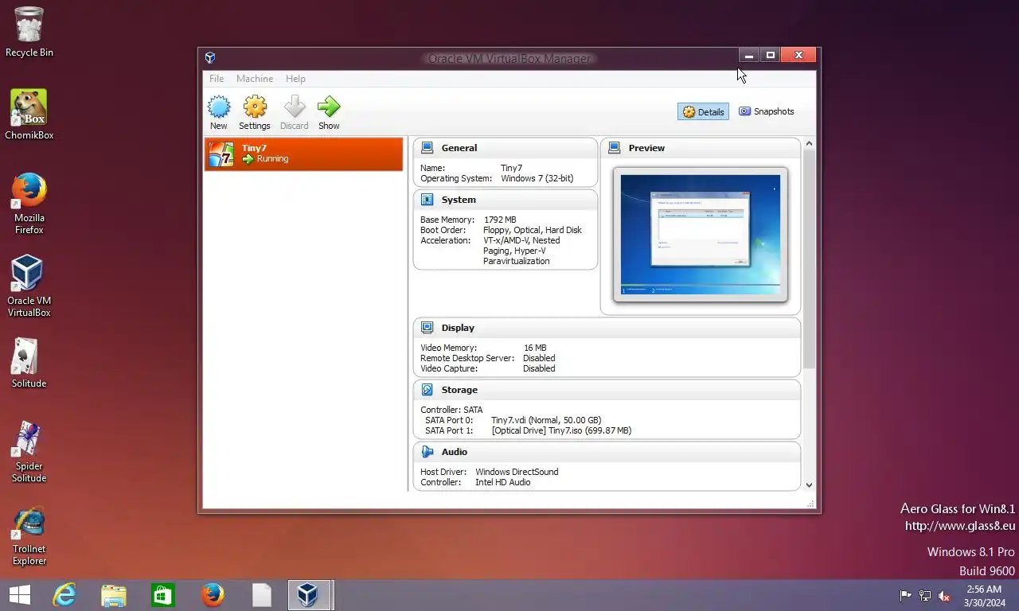Image resolution: width=1019 pixels, height=611 pixels.
Task: Click the 'Tiny7.vdi (Normal, 50.00 GB)' text
Action: pos(546,420)
